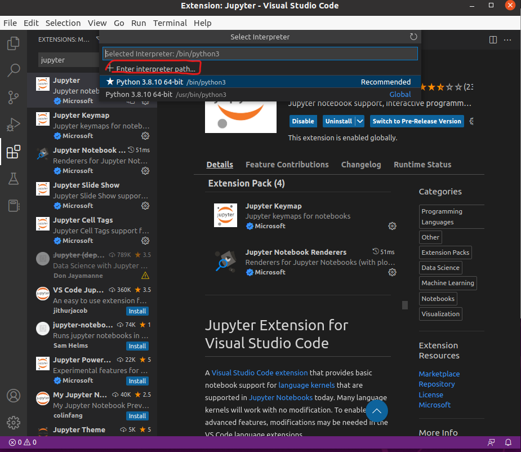Viewport: 521px width, 452px height.
Task: Open Source Control view
Action: pos(14,97)
